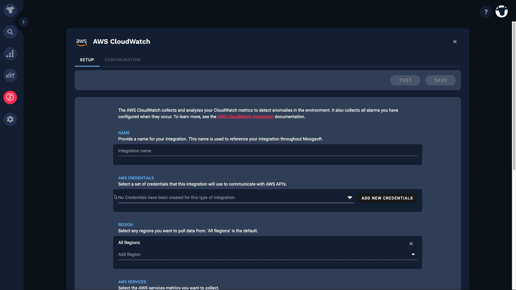Click the Test button
The height and width of the screenshot is (290, 516).
click(x=405, y=80)
